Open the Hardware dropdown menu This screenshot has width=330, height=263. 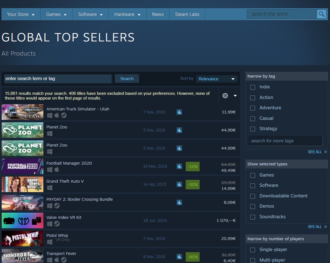pos(127,14)
